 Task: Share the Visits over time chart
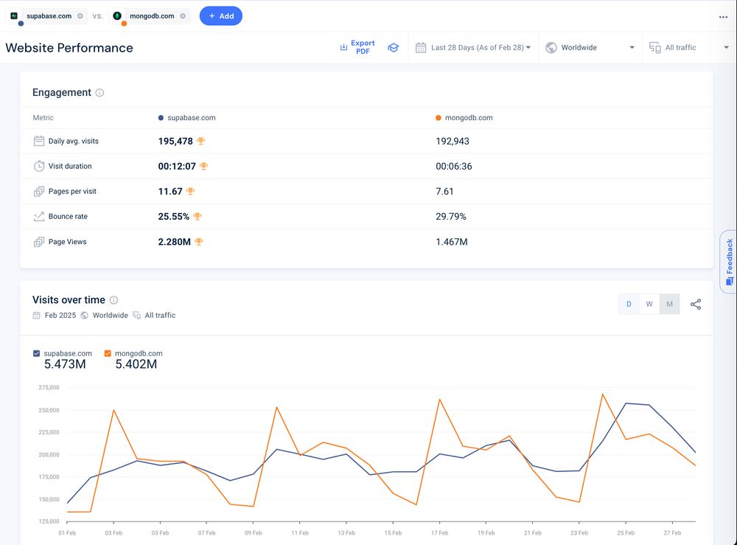pyautogui.click(x=696, y=305)
